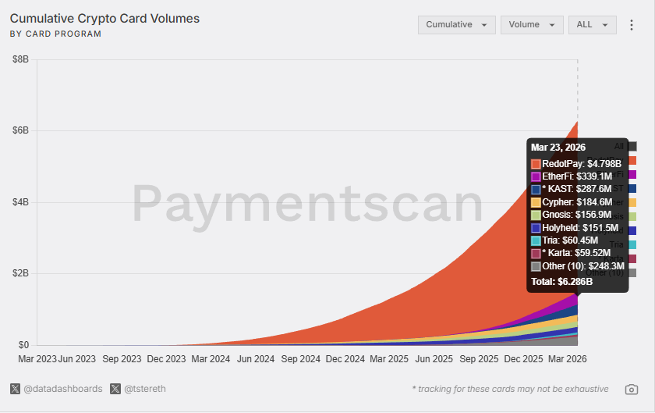The image size is (655, 413).
Task: Click the $0 y-axis label
Action: pyautogui.click(x=24, y=345)
